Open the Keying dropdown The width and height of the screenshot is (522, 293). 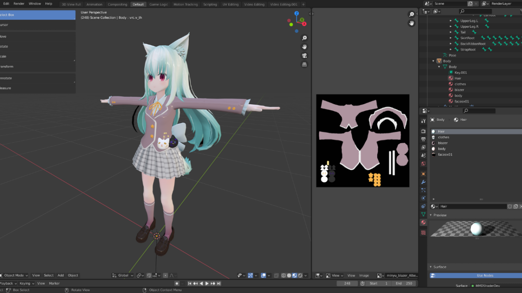point(26,283)
